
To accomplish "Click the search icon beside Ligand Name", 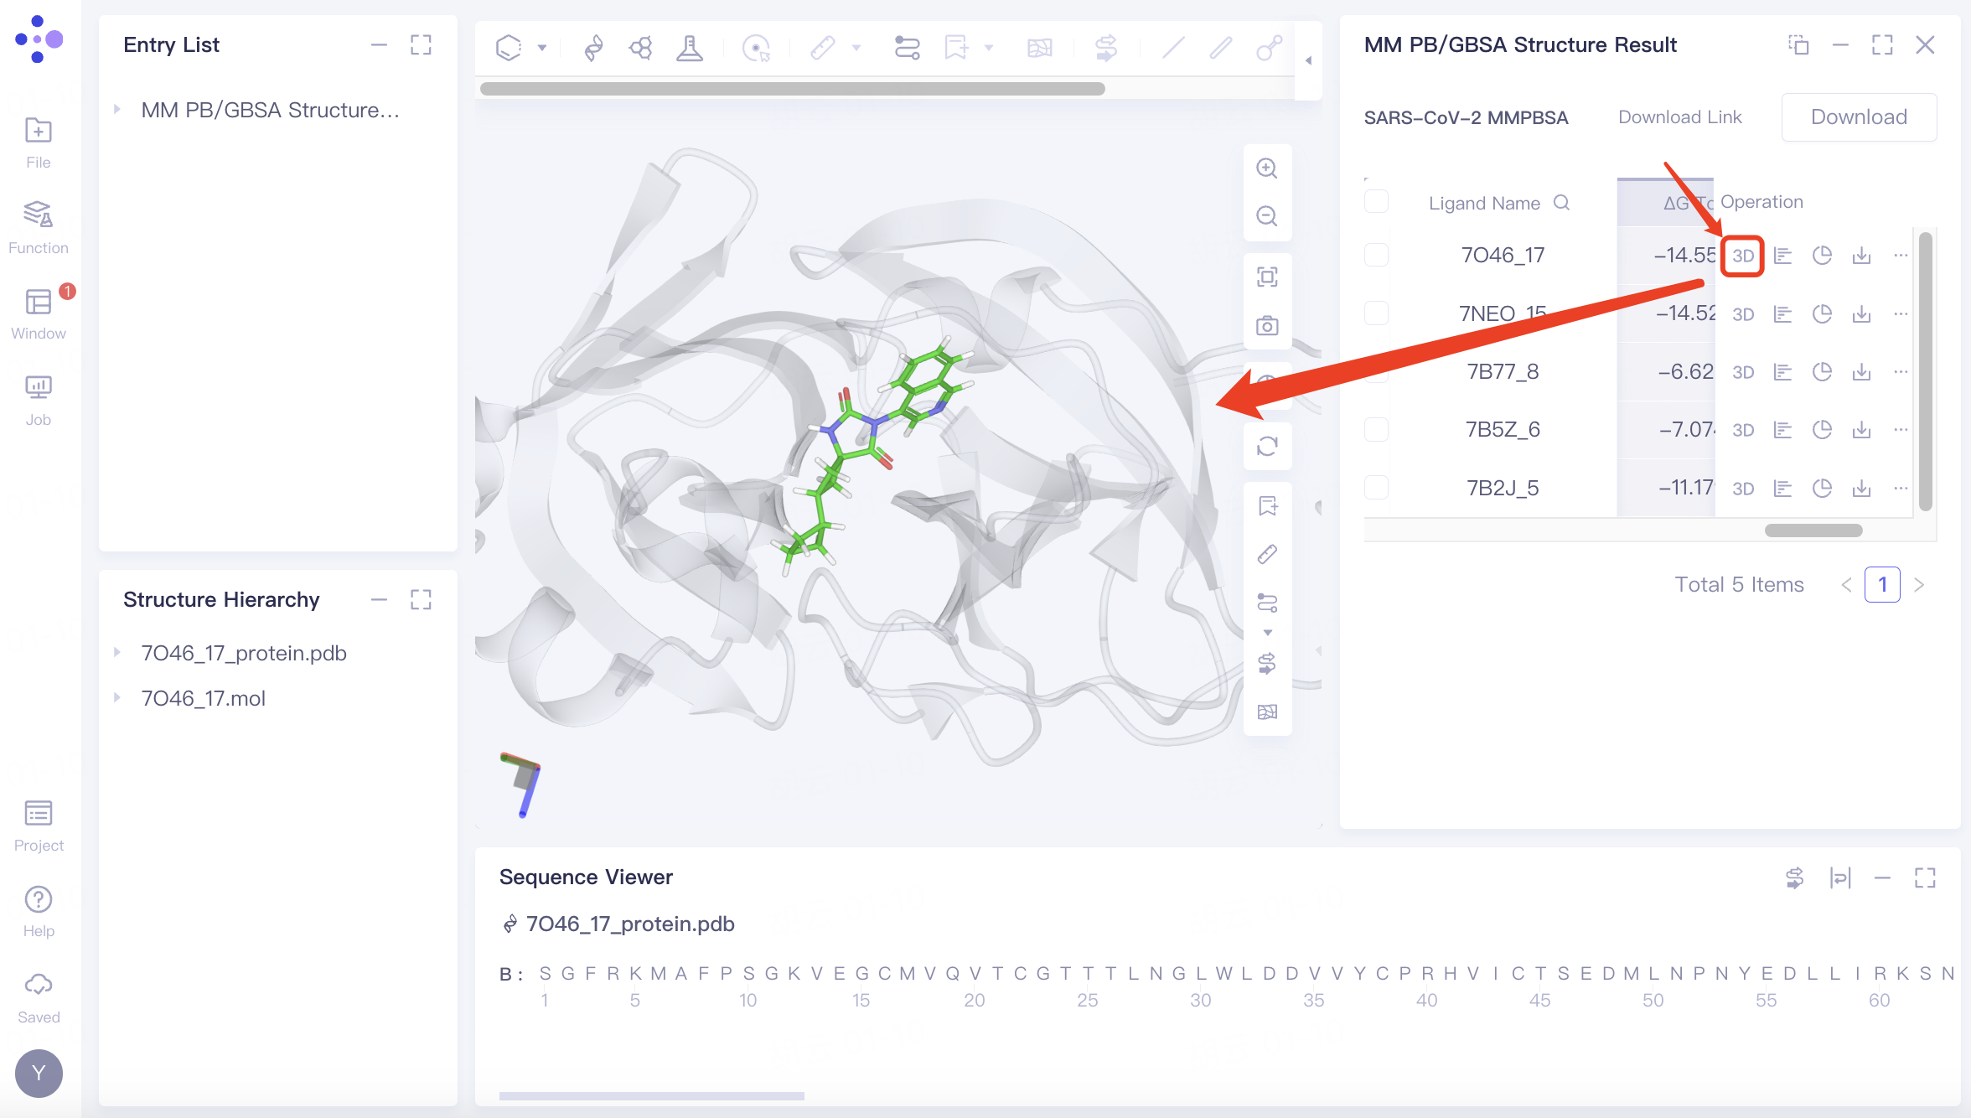I will tap(1561, 203).
